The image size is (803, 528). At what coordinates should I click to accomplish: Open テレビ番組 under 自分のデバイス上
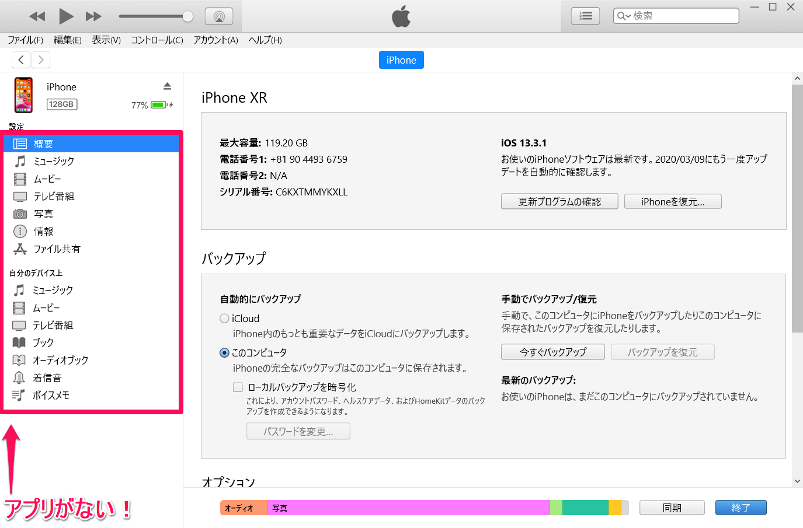[91, 325]
